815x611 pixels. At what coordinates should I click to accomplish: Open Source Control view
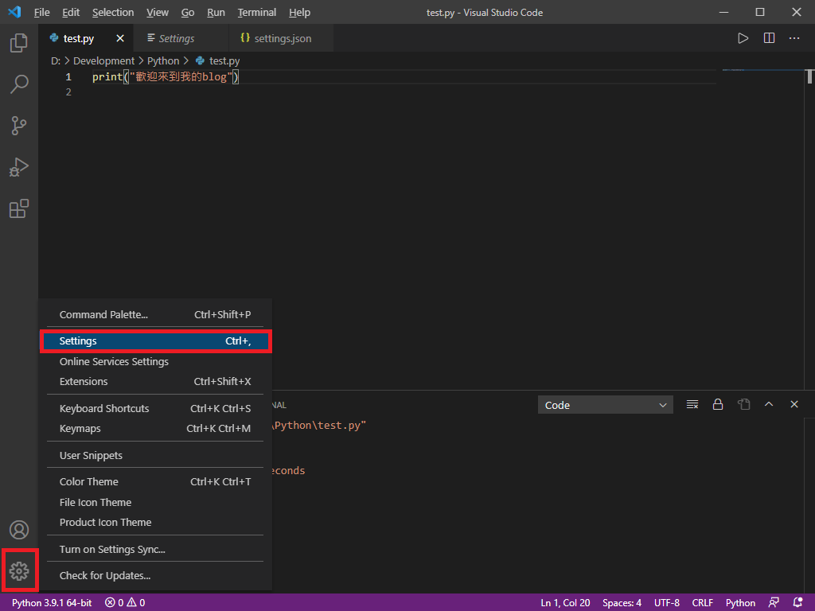tap(19, 126)
